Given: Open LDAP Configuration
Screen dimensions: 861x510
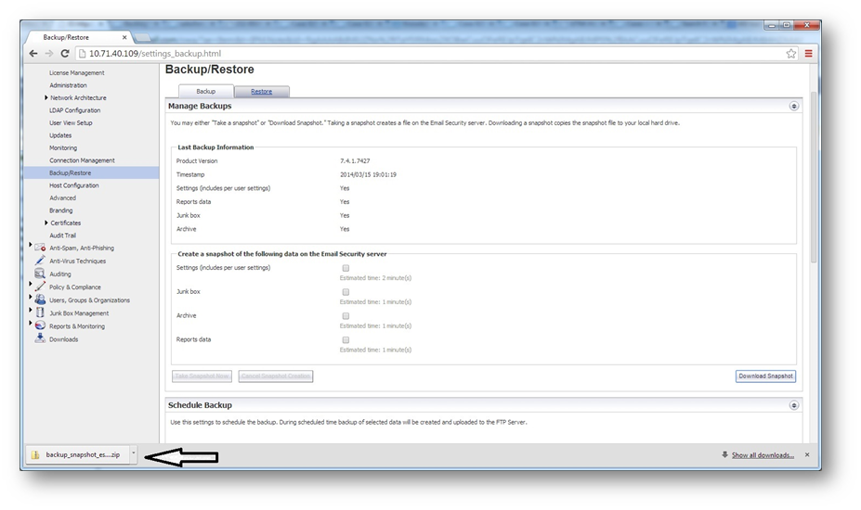Looking at the screenshot, I should (x=74, y=110).
